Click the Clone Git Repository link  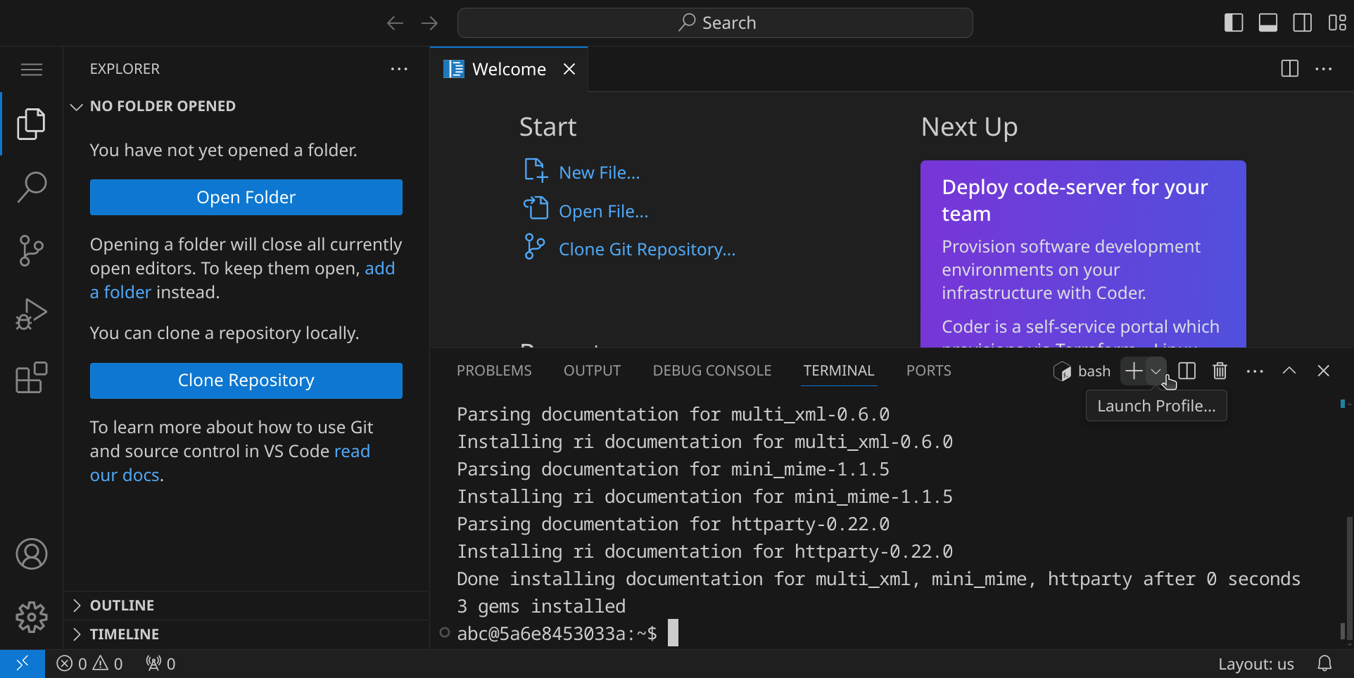(x=646, y=249)
